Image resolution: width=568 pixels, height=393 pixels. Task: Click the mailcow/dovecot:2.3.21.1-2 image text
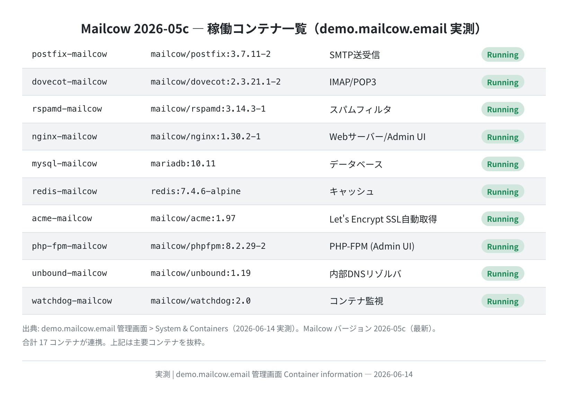[x=216, y=82]
